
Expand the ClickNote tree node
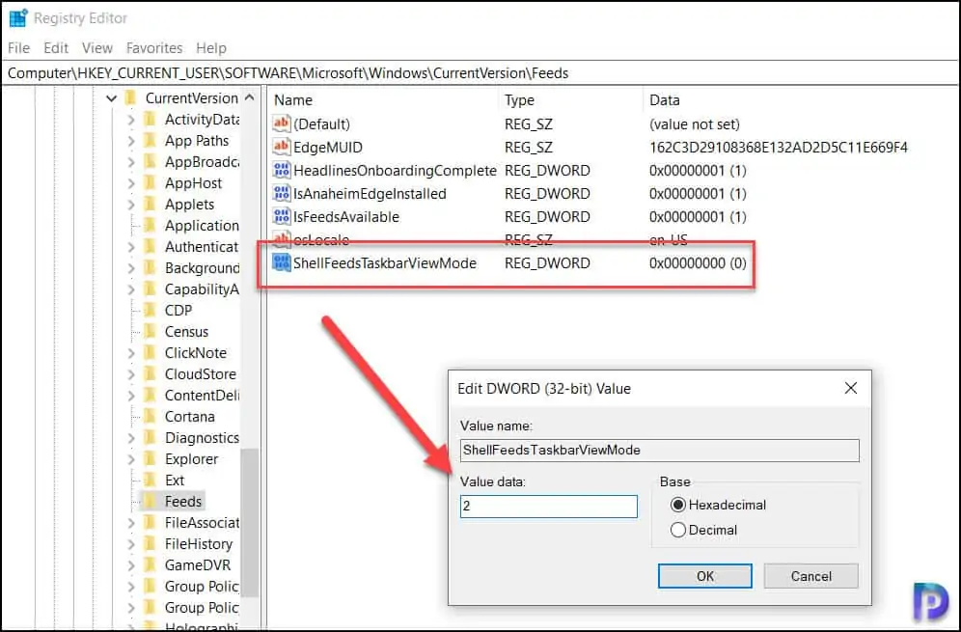click(130, 352)
